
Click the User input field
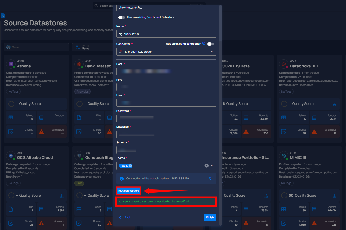[166, 103]
